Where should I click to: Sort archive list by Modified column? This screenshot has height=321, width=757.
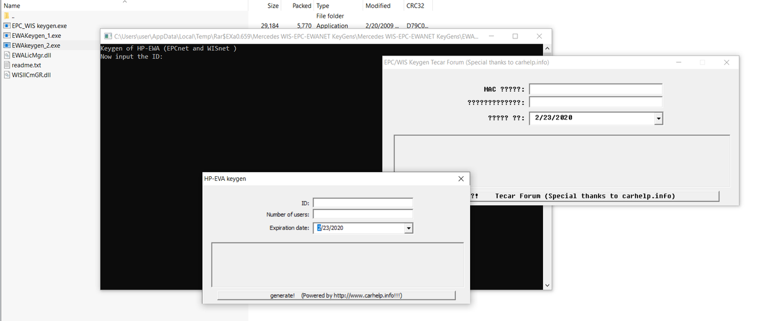coord(378,6)
